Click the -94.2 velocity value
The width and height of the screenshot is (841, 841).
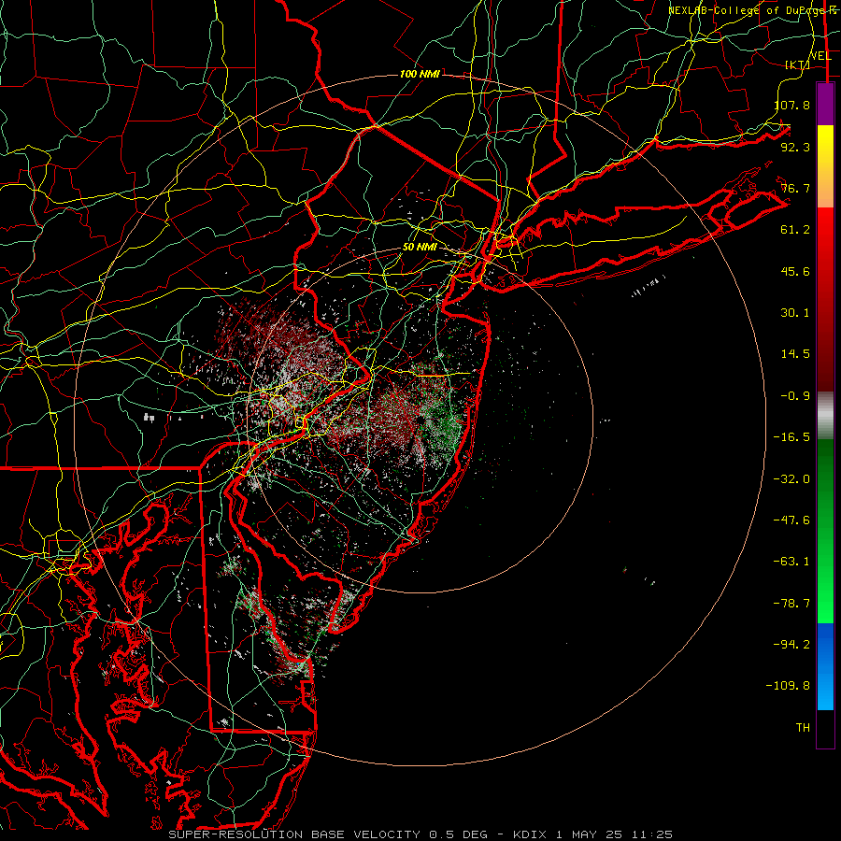(791, 645)
